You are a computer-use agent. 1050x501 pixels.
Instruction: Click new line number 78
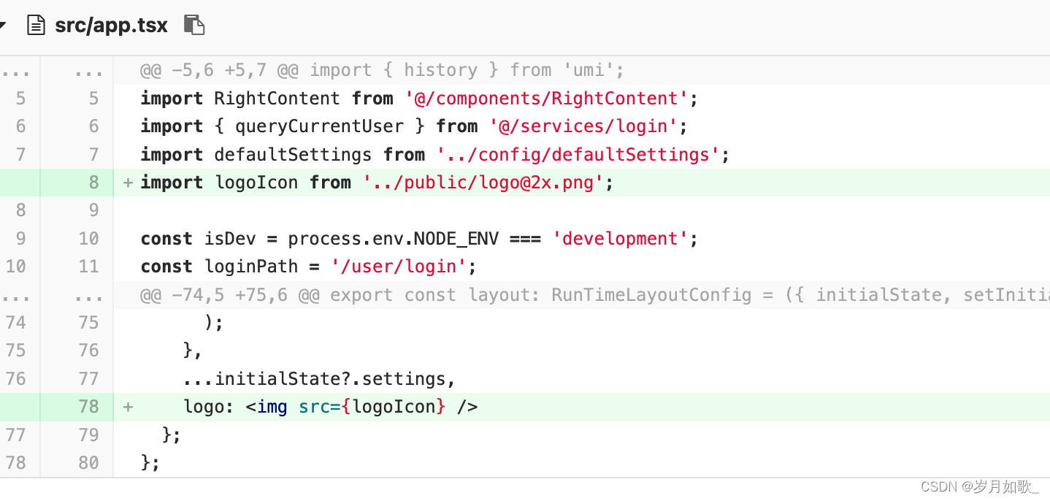88,407
